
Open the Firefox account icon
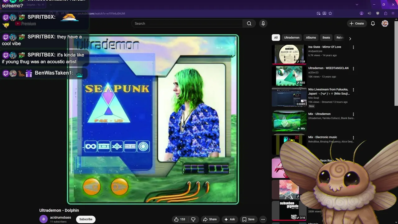tap(361, 13)
